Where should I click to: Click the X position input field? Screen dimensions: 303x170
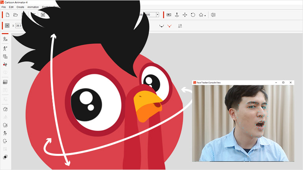[x=19, y=26]
